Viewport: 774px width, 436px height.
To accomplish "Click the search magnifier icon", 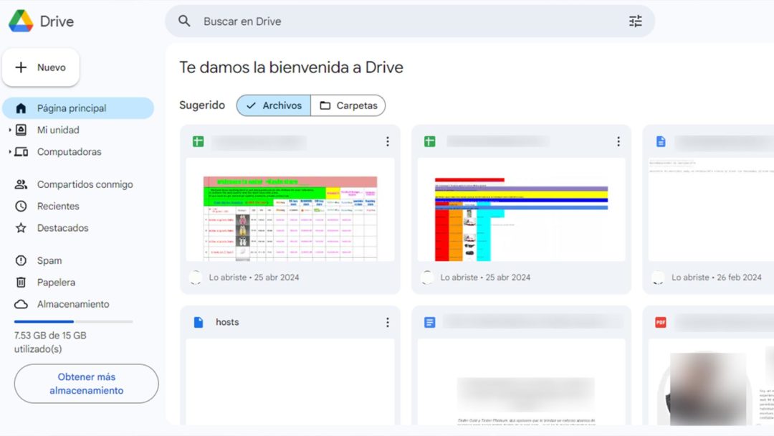I will (x=184, y=21).
